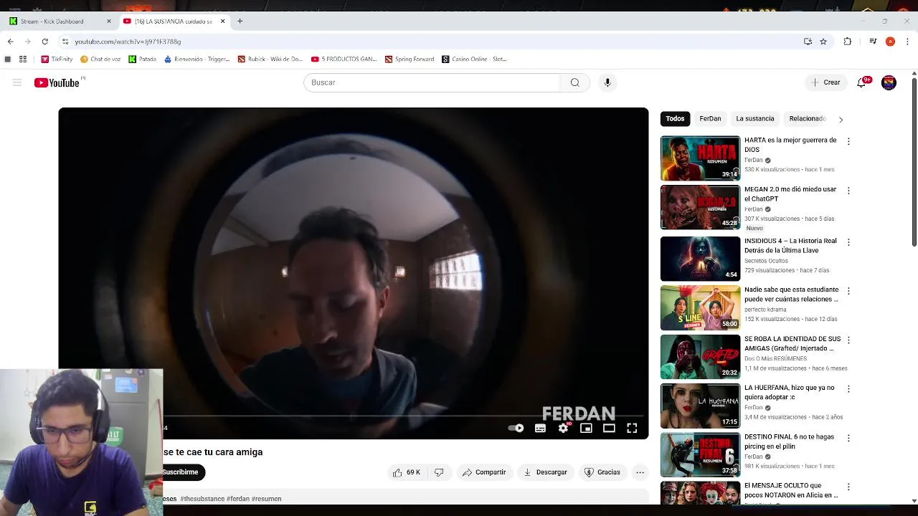Open more actions ellipsis below the video
918x516 pixels.
coord(640,472)
